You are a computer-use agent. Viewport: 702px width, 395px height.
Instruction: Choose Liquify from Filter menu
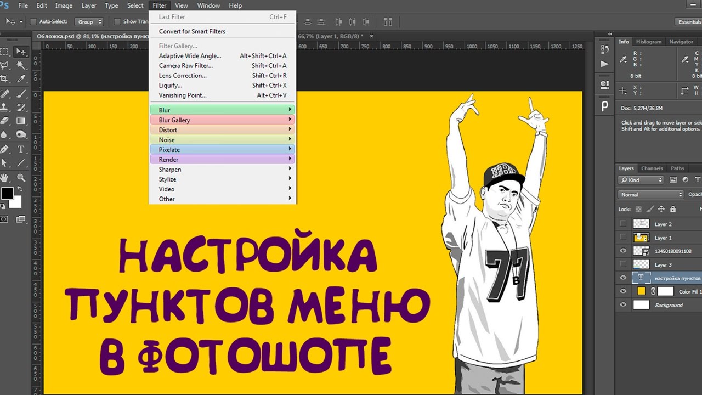(x=222, y=86)
